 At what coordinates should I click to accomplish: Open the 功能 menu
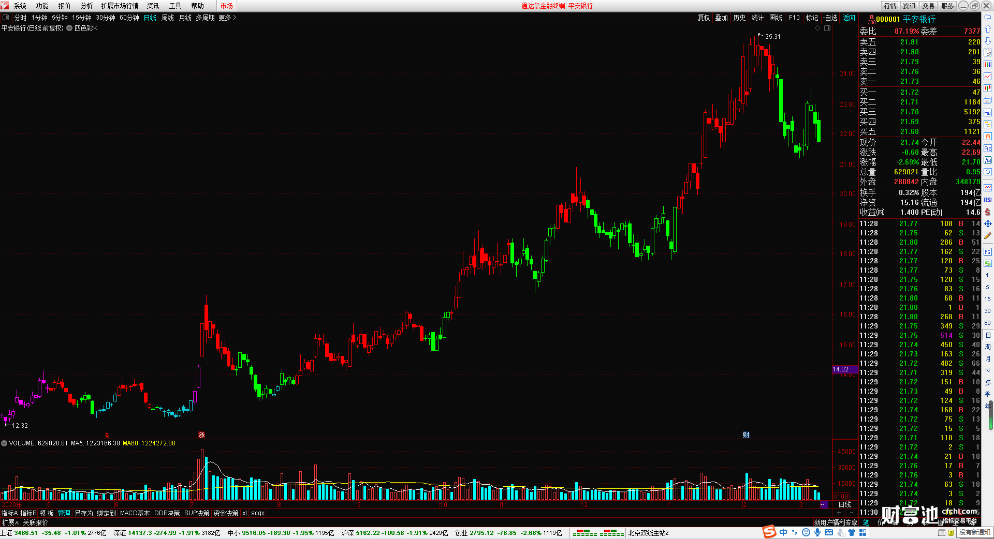point(42,6)
